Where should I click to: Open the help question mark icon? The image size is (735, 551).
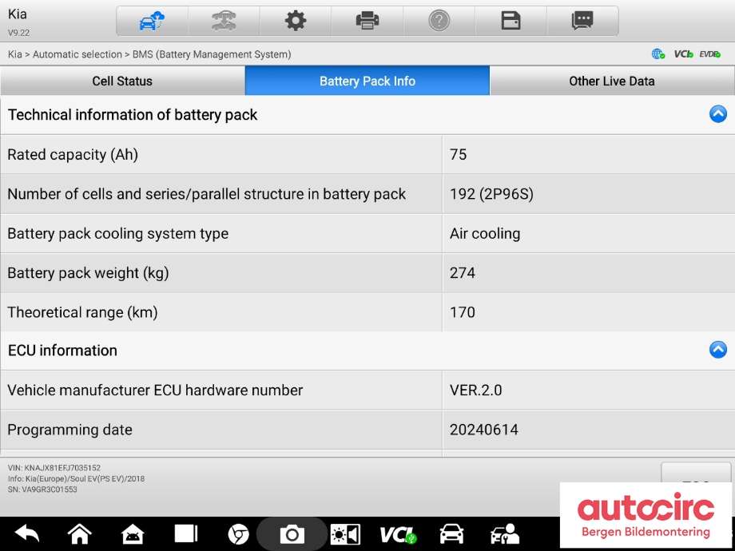coord(439,21)
